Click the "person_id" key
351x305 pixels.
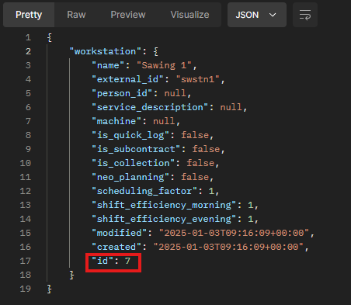[122, 93]
